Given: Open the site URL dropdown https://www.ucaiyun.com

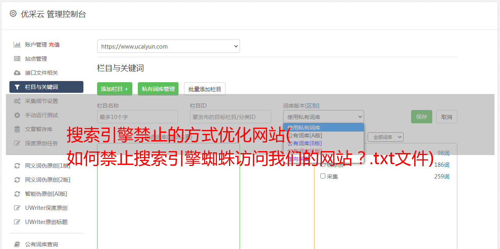Looking at the screenshot, I should 168,46.
